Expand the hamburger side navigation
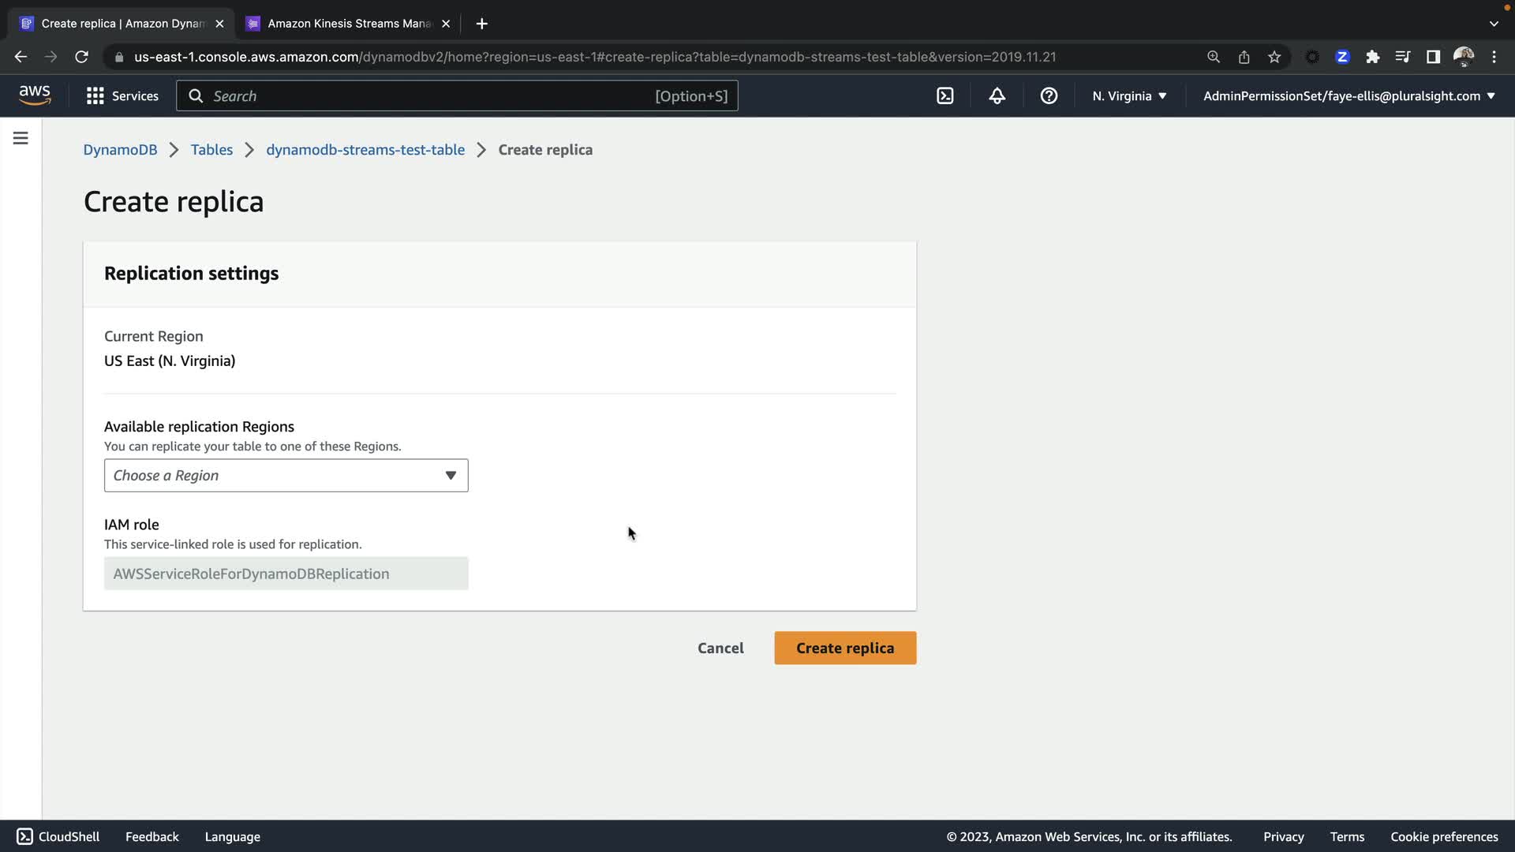This screenshot has width=1515, height=852. tap(21, 139)
